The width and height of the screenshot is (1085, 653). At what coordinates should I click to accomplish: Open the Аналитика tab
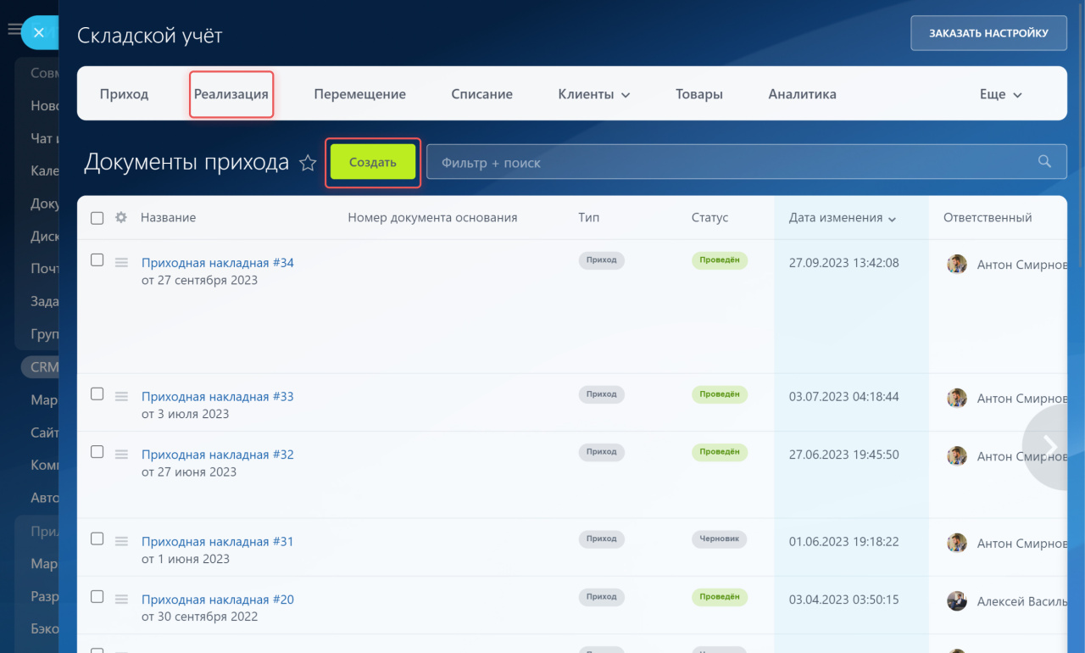click(x=802, y=94)
